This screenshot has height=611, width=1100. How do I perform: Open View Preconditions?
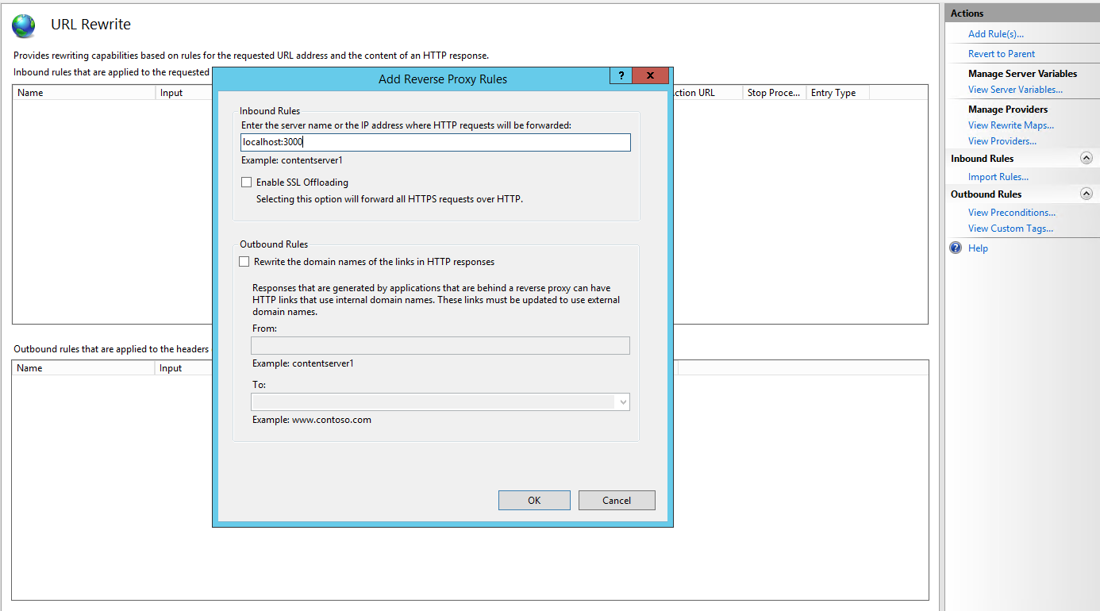point(1012,212)
